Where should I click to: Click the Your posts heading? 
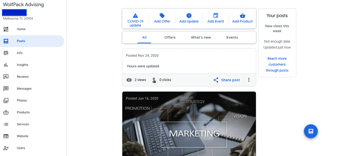click(x=277, y=16)
